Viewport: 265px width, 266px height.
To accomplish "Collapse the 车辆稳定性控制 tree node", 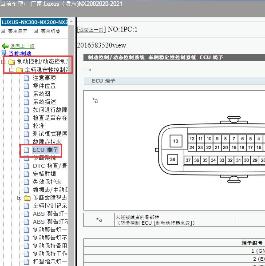I will (12, 70).
